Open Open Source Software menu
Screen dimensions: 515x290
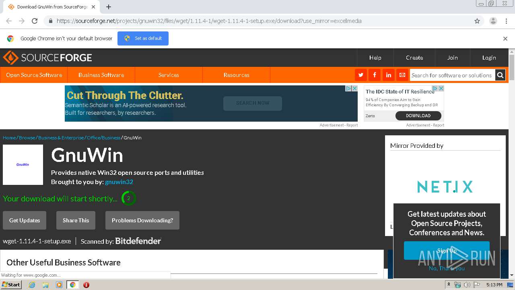click(34, 75)
